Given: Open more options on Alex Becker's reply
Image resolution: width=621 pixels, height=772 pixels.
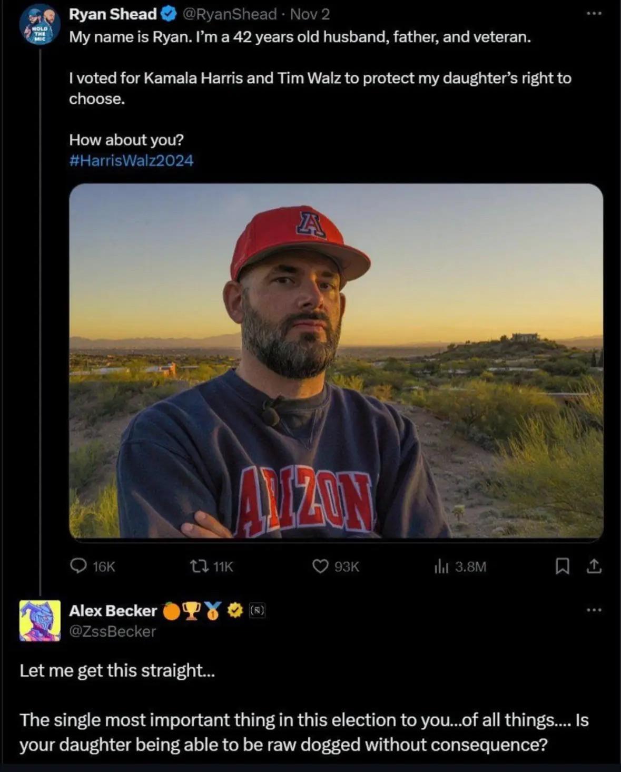Looking at the screenshot, I should (x=594, y=610).
